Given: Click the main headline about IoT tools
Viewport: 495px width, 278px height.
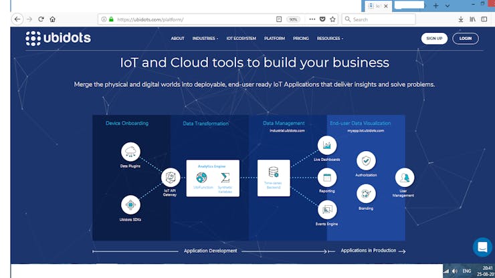Looking at the screenshot, I should pos(254,62).
